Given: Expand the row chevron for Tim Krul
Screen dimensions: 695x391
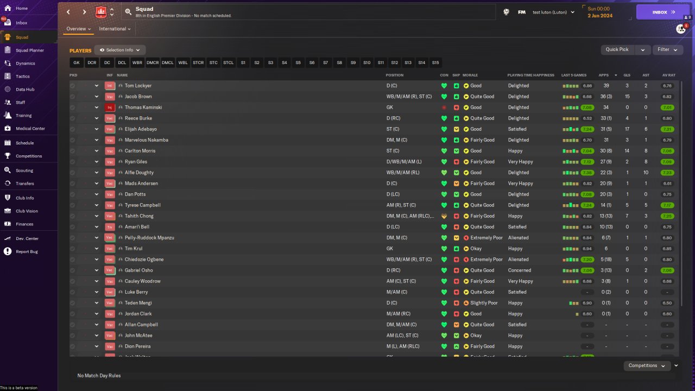Looking at the screenshot, I should [97, 249].
